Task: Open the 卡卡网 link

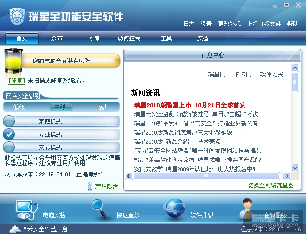Action: (x=243, y=74)
